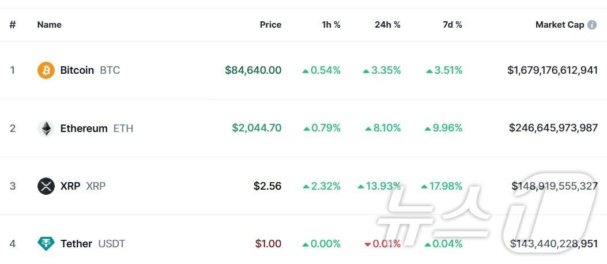Click the XRP logo icon
This screenshot has width=607, height=264.
coord(46,186)
